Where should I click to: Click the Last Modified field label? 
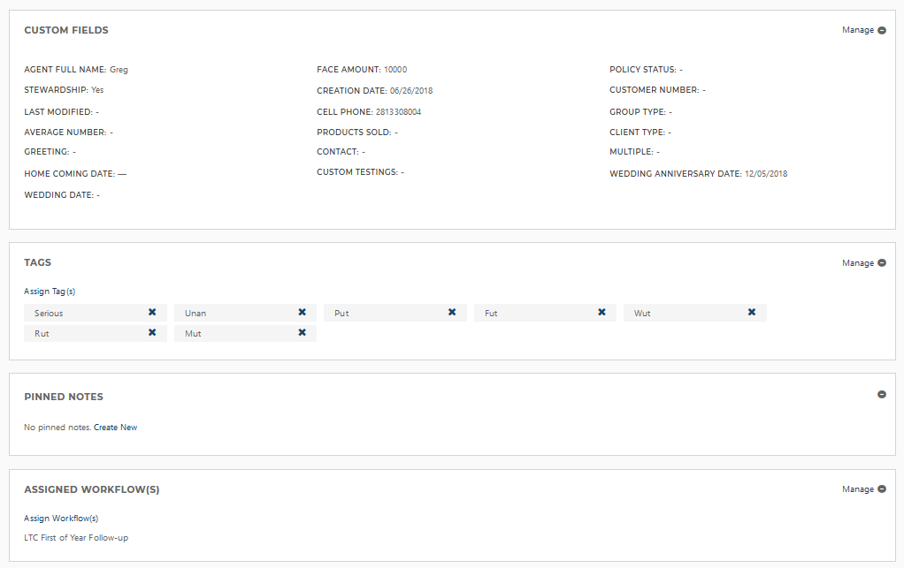tap(58, 111)
